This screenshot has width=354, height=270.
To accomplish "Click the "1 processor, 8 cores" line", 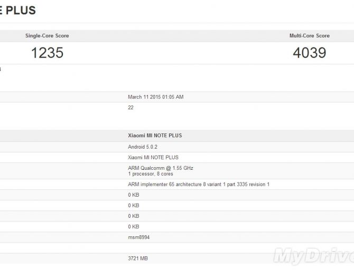I will 151,173.
